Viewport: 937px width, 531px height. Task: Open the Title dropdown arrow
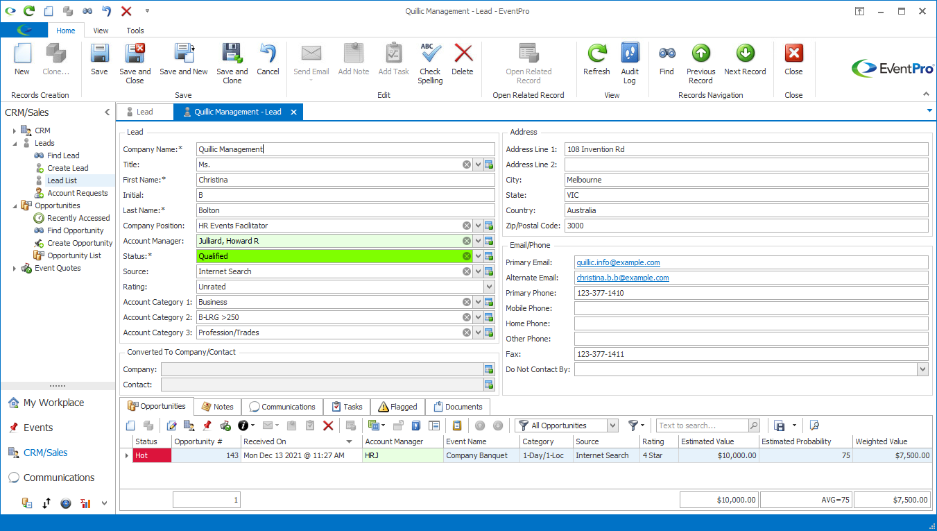point(478,165)
